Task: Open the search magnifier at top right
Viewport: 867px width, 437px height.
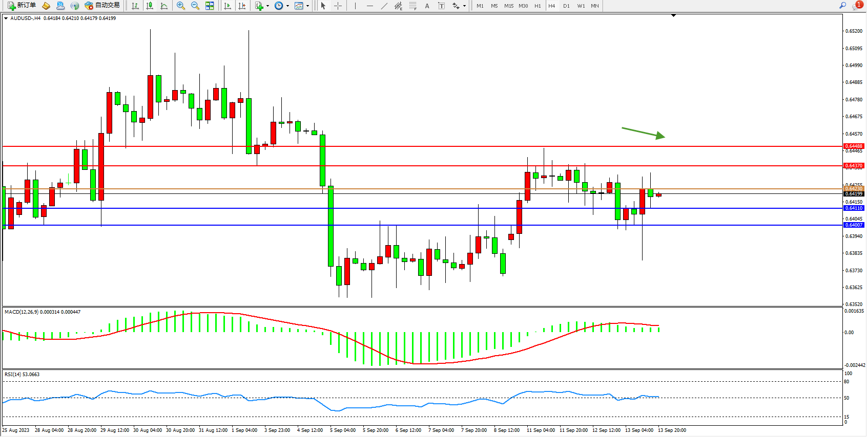Action: click(x=842, y=6)
